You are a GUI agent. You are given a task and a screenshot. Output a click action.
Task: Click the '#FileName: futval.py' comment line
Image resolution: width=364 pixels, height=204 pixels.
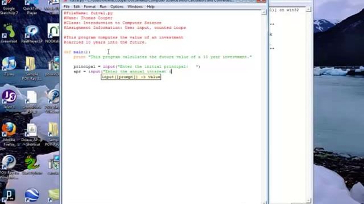click(x=88, y=13)
